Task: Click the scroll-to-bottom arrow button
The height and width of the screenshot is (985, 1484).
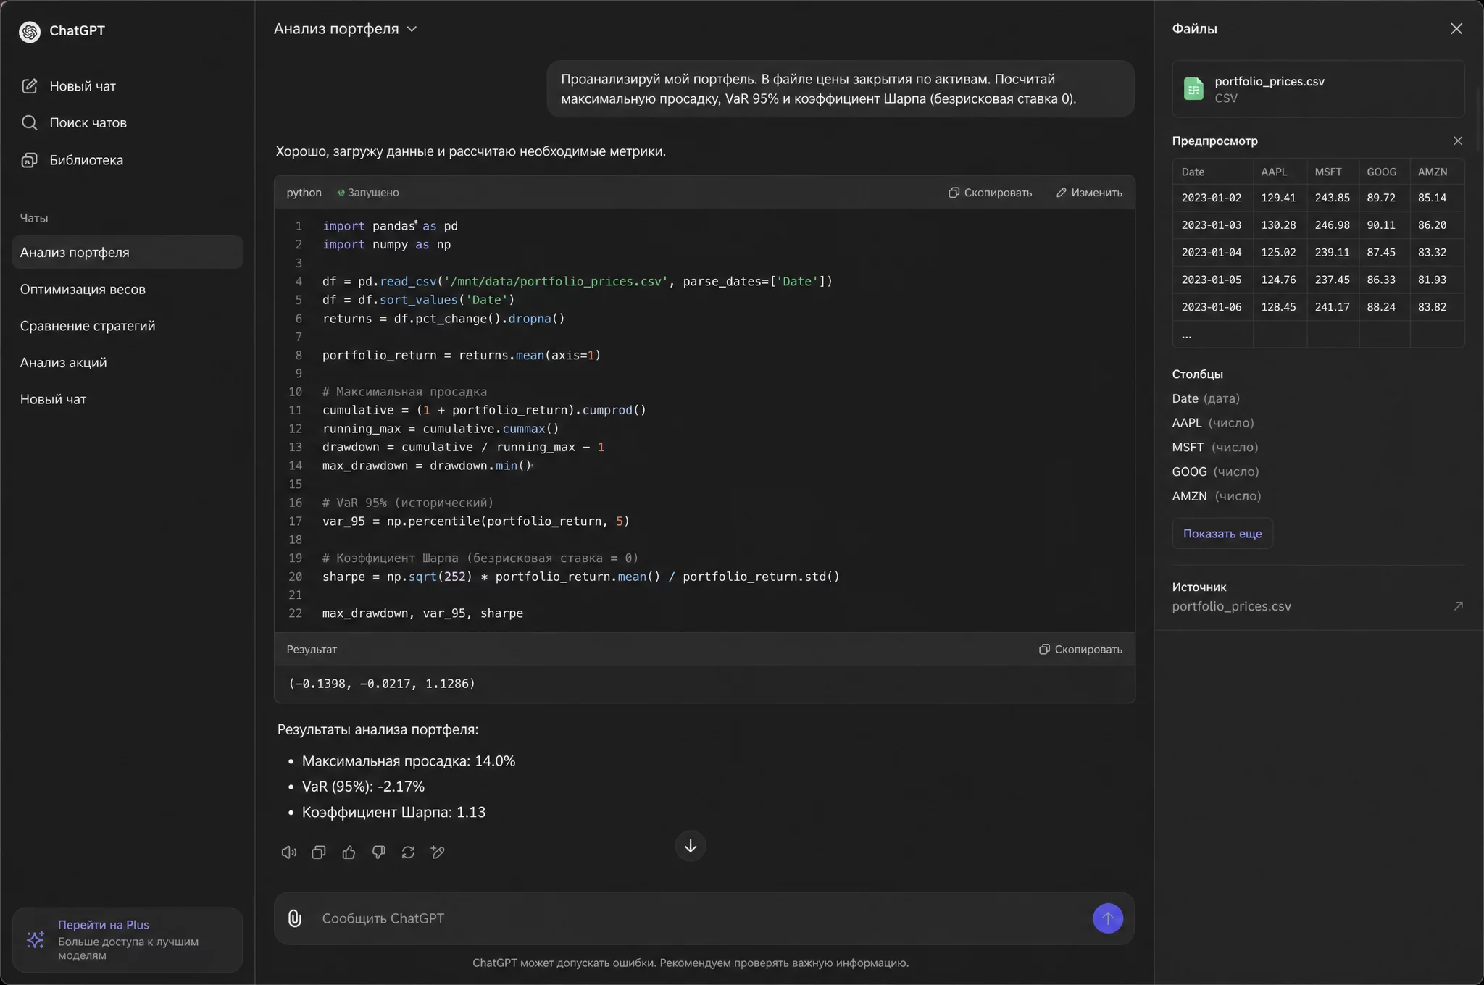Action: [x=691, y=846]
